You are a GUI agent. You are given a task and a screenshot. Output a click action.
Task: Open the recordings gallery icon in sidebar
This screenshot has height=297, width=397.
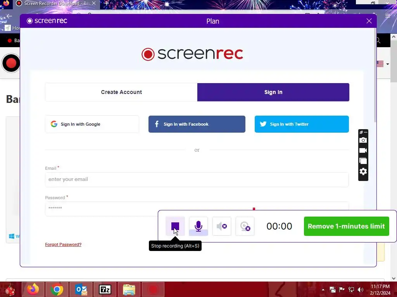(x=363, y=161)
